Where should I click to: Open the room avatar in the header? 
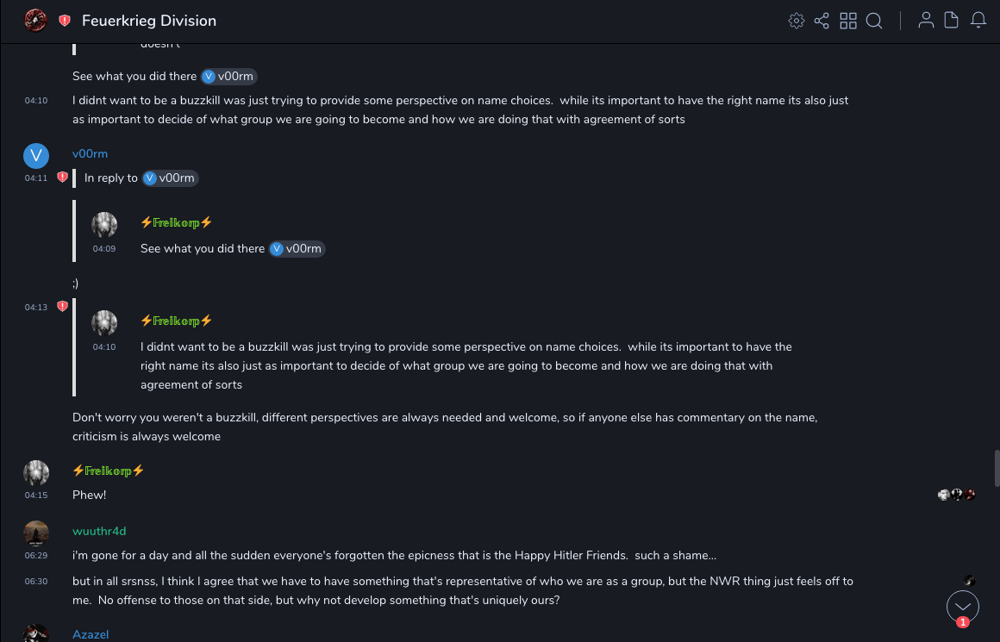[35, 21]
